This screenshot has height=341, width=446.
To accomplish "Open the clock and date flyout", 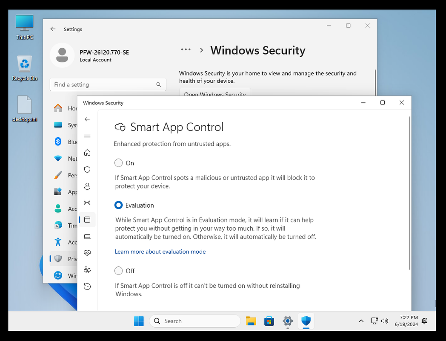I will pyautogui.click(x=406, y=321).
